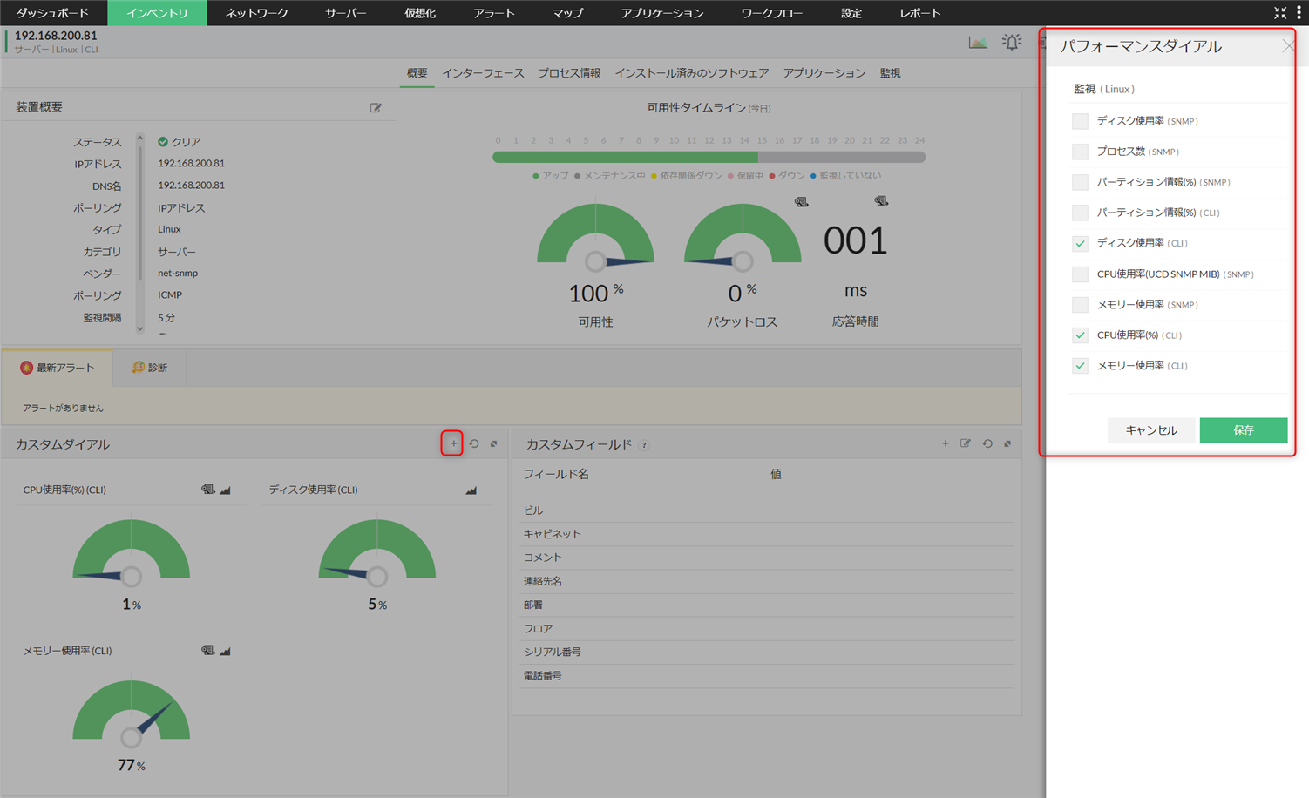Check パーティション情報(%) (SNMP) monitor

tap(1080, 182)
